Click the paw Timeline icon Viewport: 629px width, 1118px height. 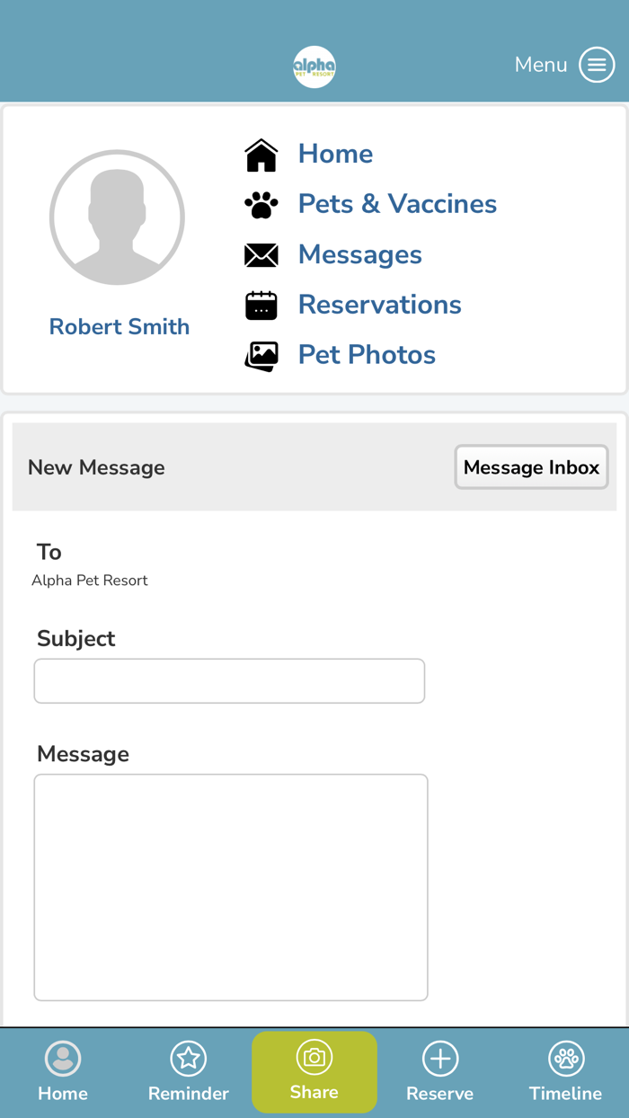pyautogui.click(x=565, y=1059)
